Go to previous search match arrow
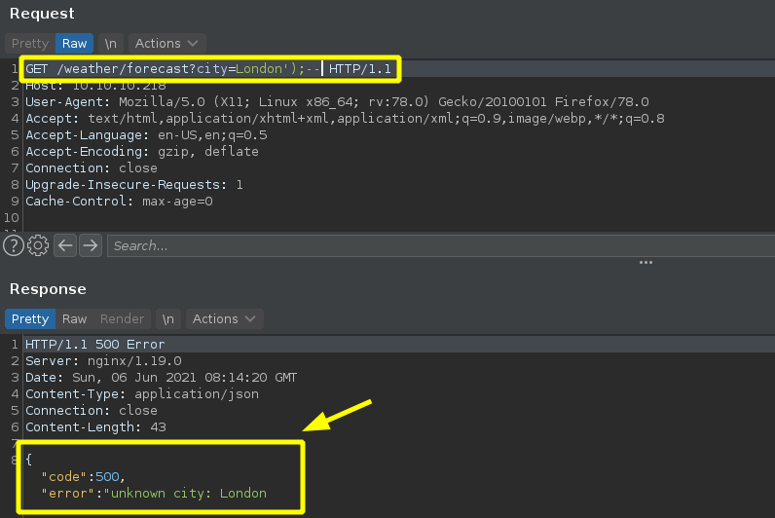The height and width of the screenshot is (518, 775). [65, 245]
